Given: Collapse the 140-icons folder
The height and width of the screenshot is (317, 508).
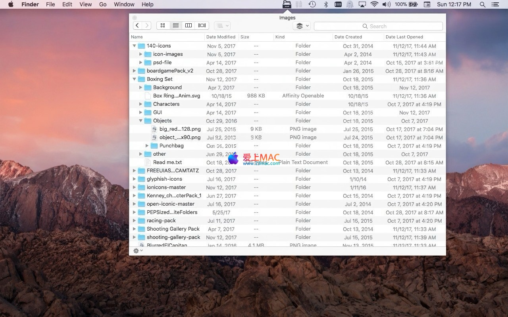Looking at the screenshot, I should pyautogui.click(x=134, y=46).
